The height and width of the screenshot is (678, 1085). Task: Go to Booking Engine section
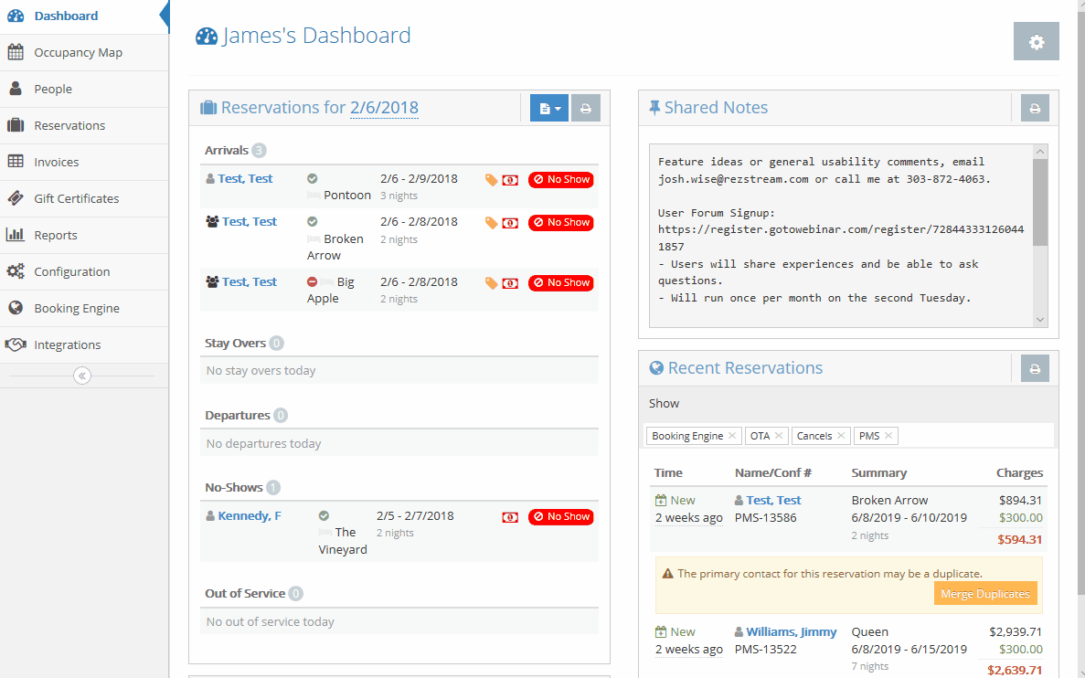84,309
